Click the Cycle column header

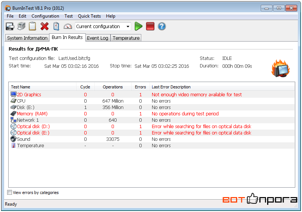85,87
